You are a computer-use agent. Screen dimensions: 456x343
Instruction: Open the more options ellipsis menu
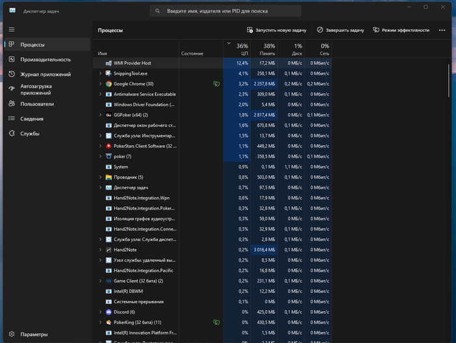pyautogui.click(x=442, y=30)
